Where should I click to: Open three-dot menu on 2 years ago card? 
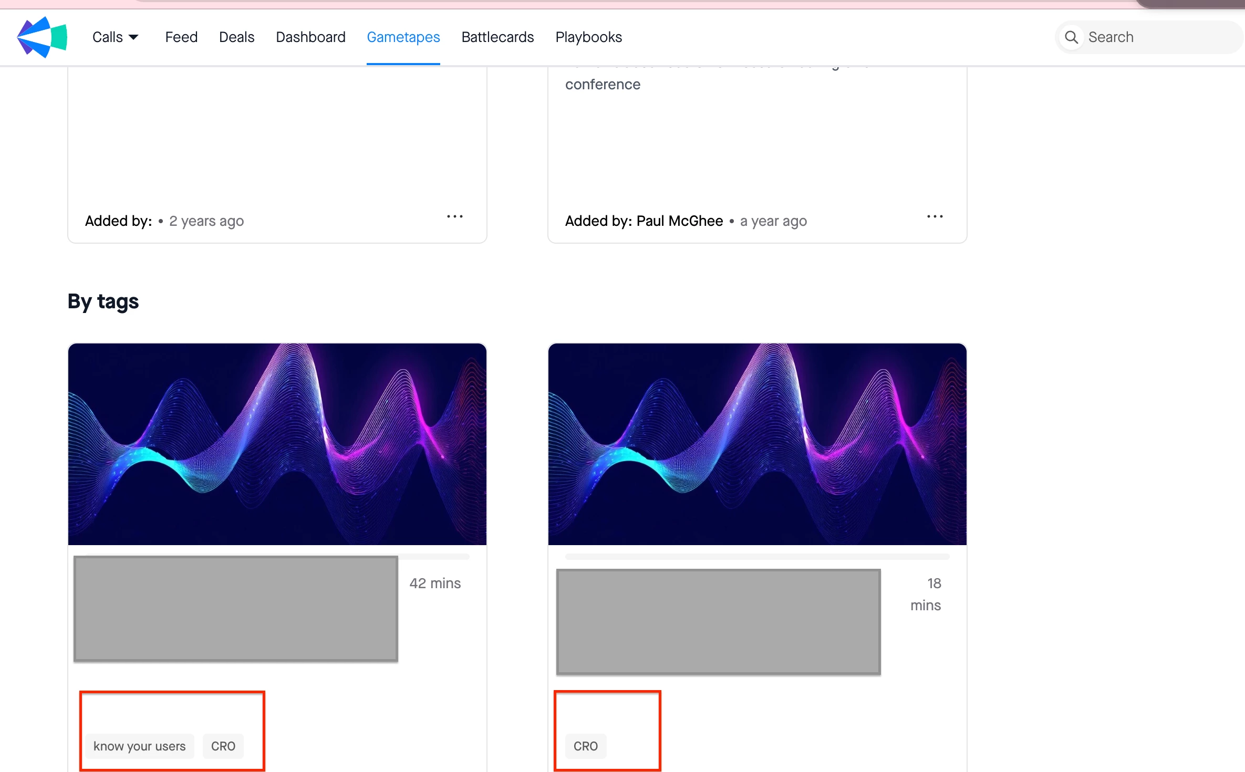click(454, 216)
